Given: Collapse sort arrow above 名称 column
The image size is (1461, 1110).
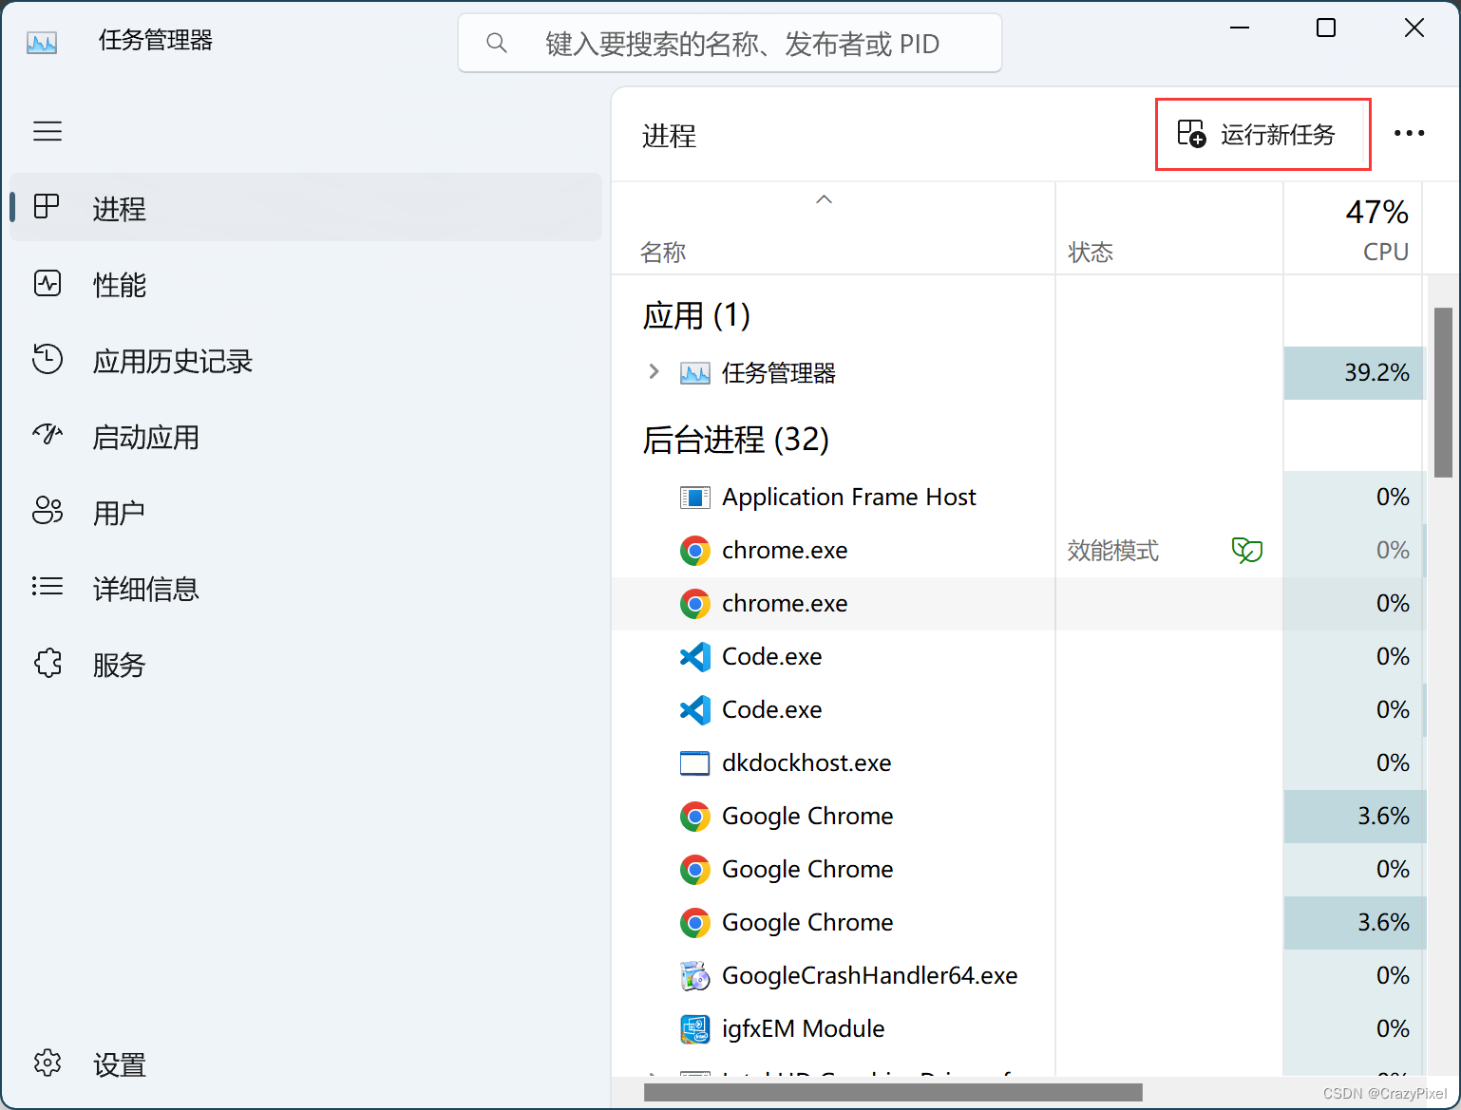Looking at the screenshot, I should pyautogui.click(x=825, y=199).
